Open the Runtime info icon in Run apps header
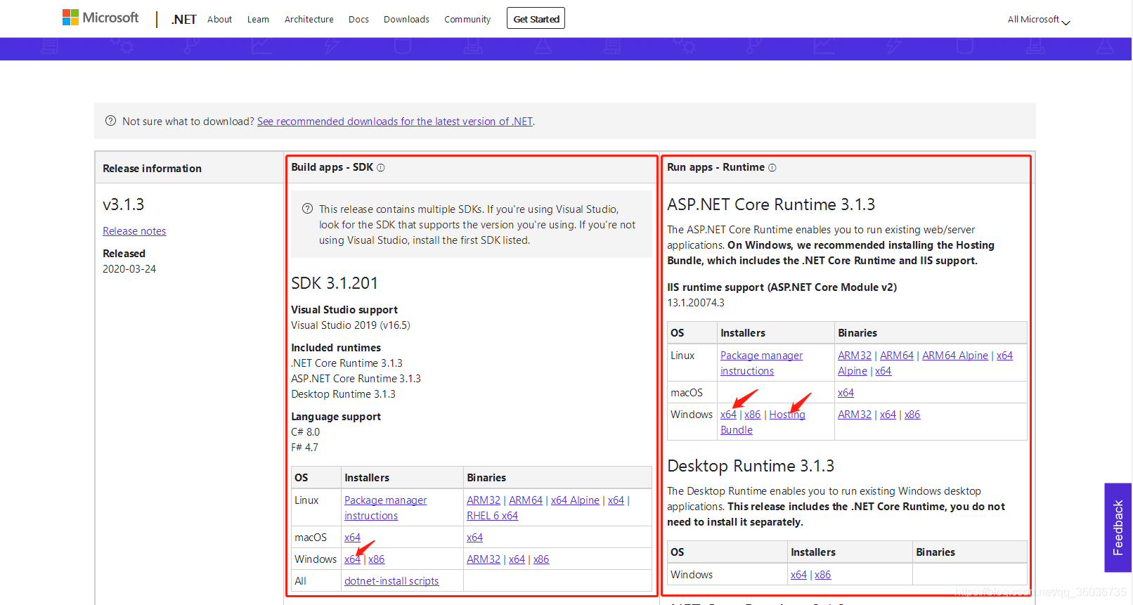 tap(772, 168)
